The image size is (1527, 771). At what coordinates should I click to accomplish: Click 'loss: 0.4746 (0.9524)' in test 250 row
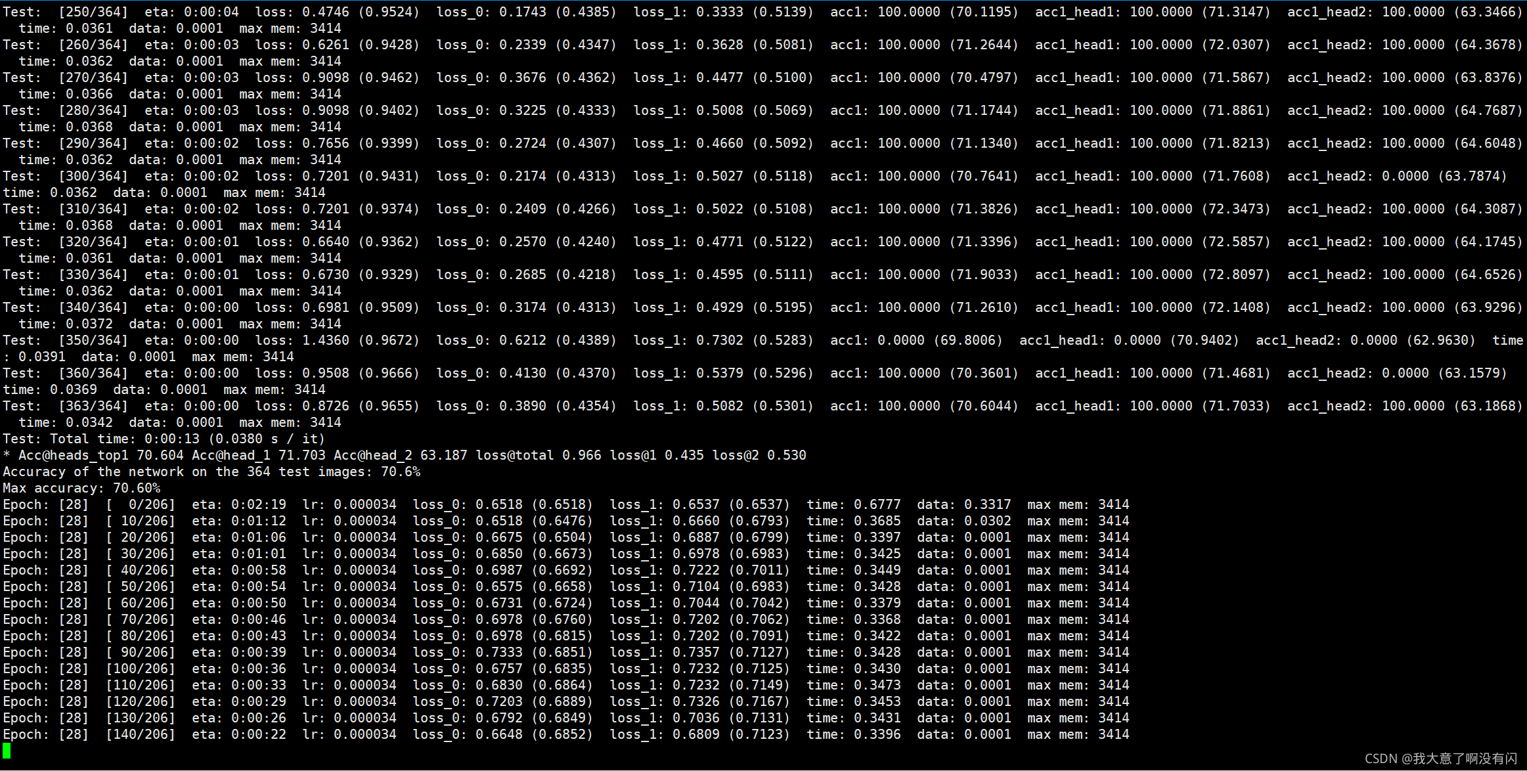[338, 12]
